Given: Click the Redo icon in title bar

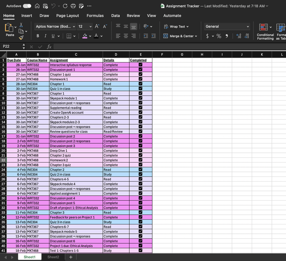Looking at the screenshot, I should pos(65,6).
